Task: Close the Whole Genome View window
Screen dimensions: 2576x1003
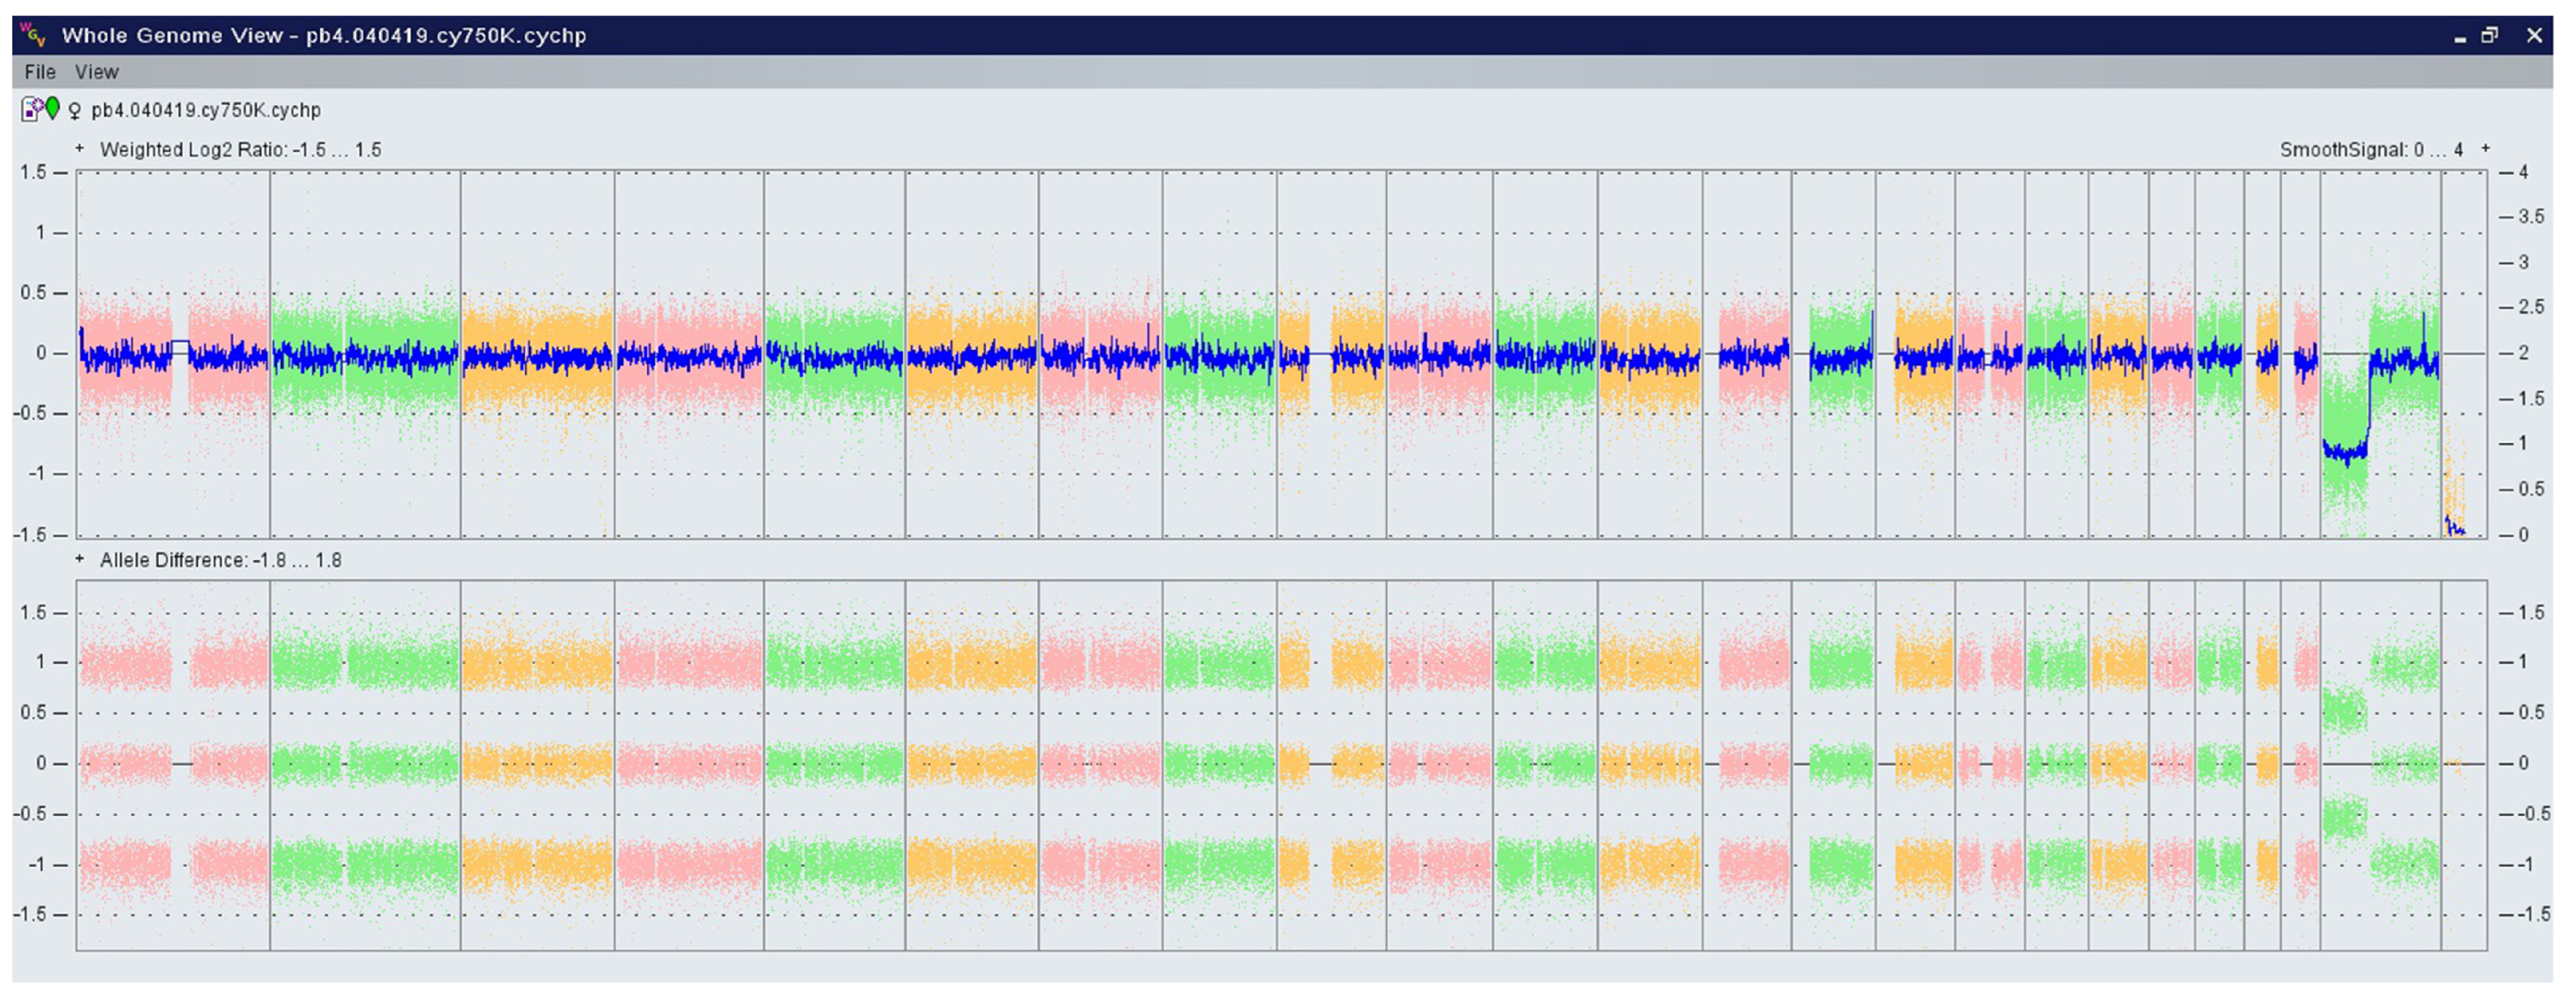Action: click(2534, 35)
